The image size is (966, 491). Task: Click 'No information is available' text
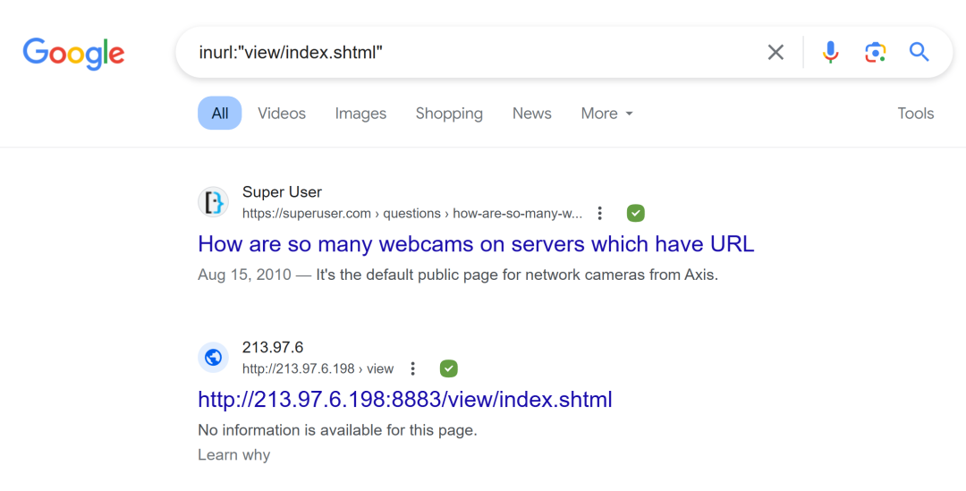337,430
